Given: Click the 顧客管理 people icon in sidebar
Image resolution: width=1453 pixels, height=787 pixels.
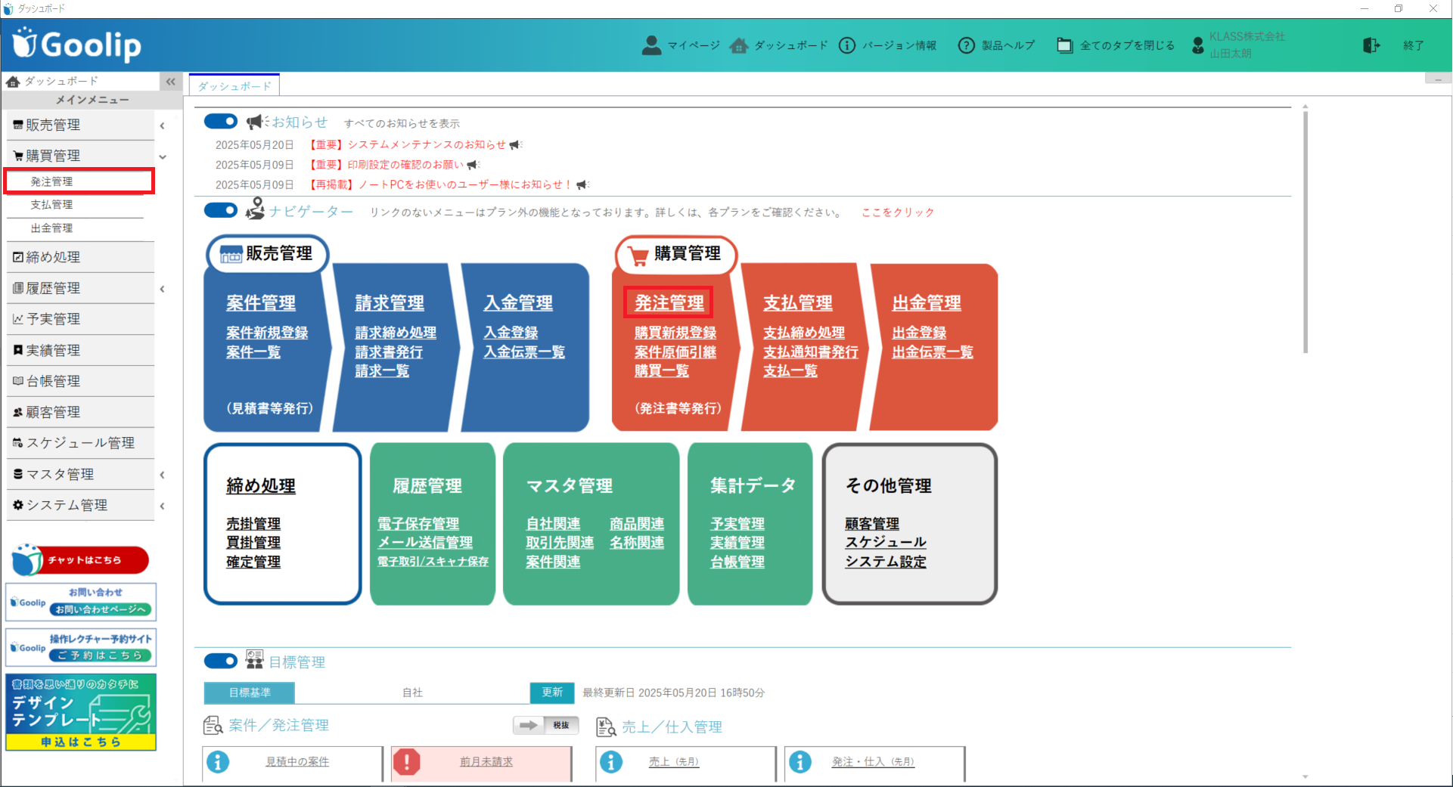Looking at the screenshot, I should [x=18, y=412].
